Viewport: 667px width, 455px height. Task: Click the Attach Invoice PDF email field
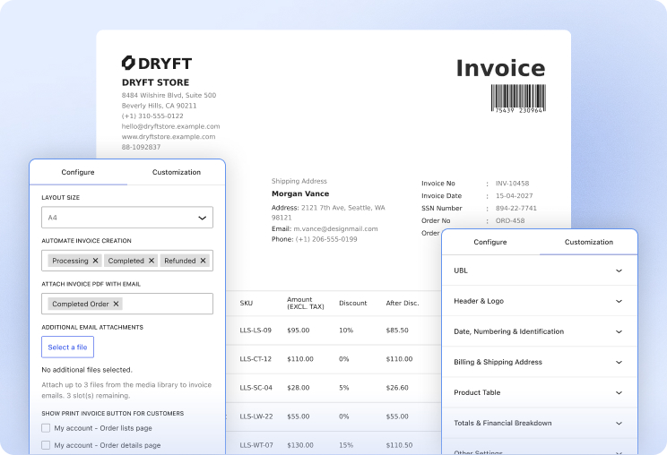127,304
